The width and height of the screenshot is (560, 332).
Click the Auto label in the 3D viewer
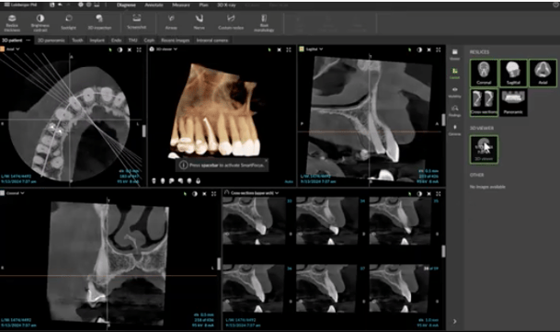click(289, 182)
